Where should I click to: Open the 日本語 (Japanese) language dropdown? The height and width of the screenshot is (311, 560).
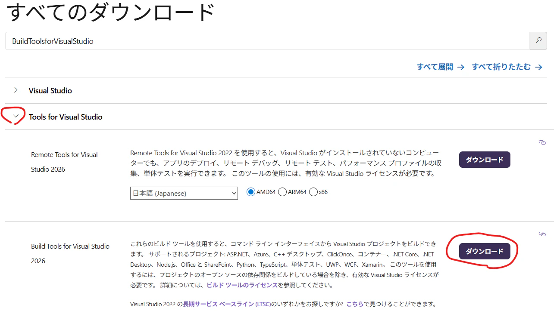184,193
